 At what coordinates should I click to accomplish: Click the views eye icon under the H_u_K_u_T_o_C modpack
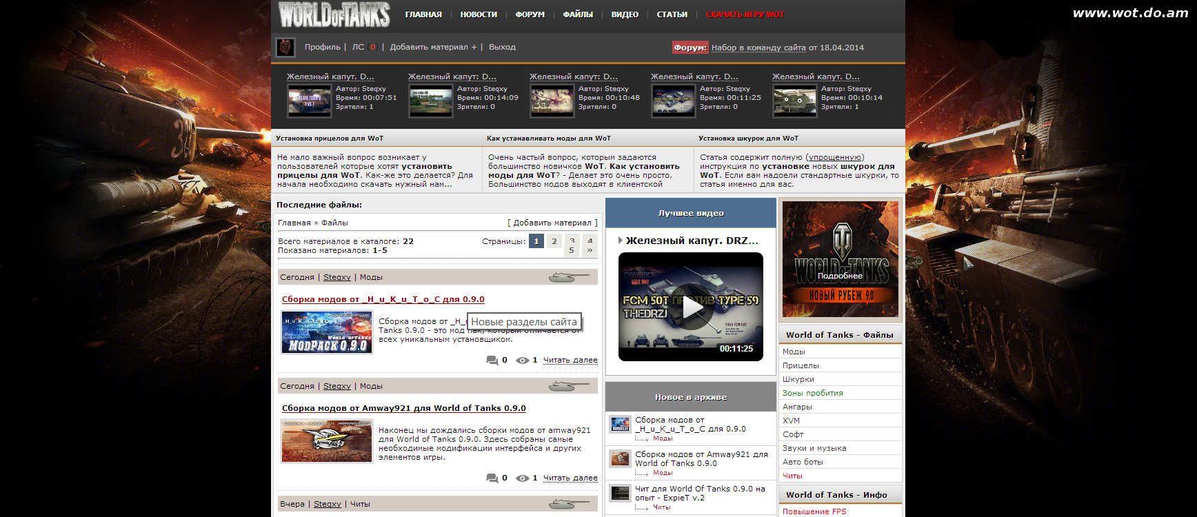523,360
